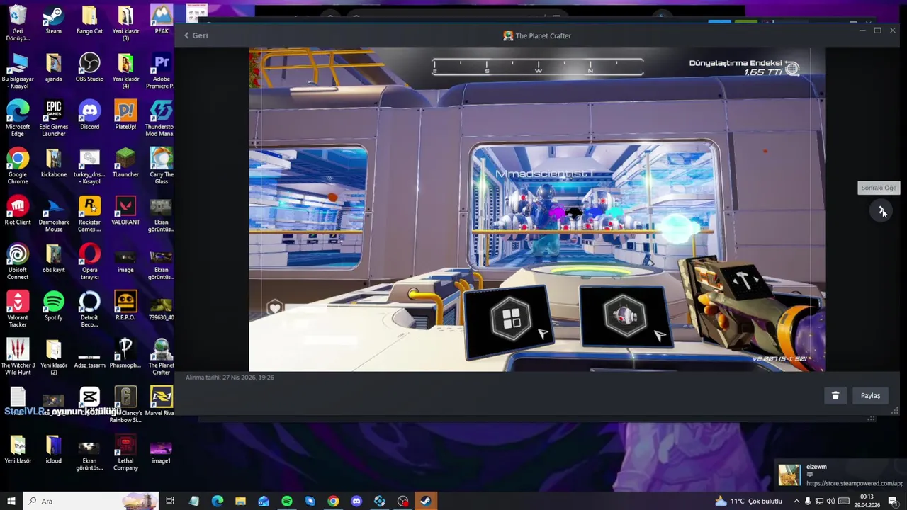Open the TLauncher desktop shortcut

(x=125, y=162)
